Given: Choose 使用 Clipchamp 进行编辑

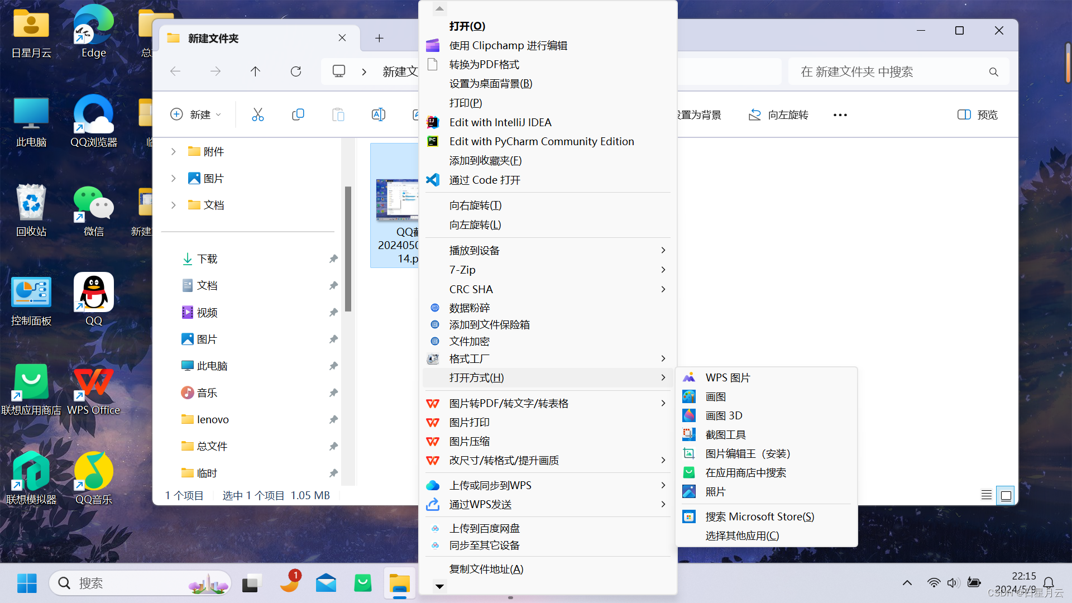Looking at the screenshot, I should [x=548, y=45].
